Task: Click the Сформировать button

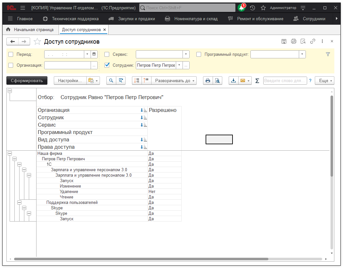Action: coord(27,80)
